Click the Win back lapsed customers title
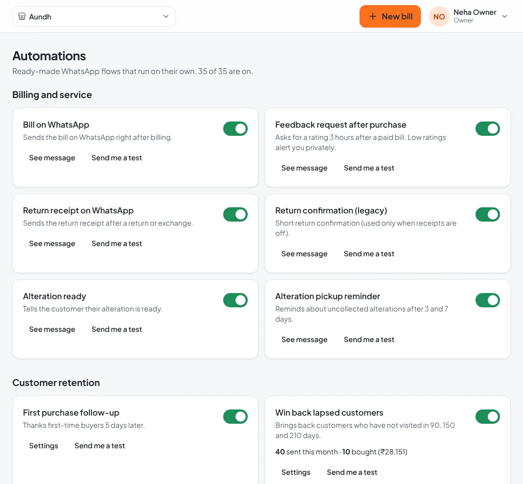The height and width of the screenshot is (484, 523). [329, 413]
